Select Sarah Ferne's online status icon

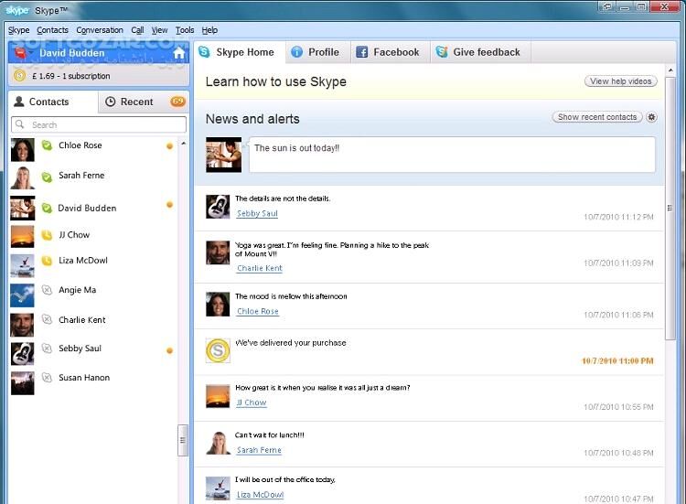coord(47,177)
